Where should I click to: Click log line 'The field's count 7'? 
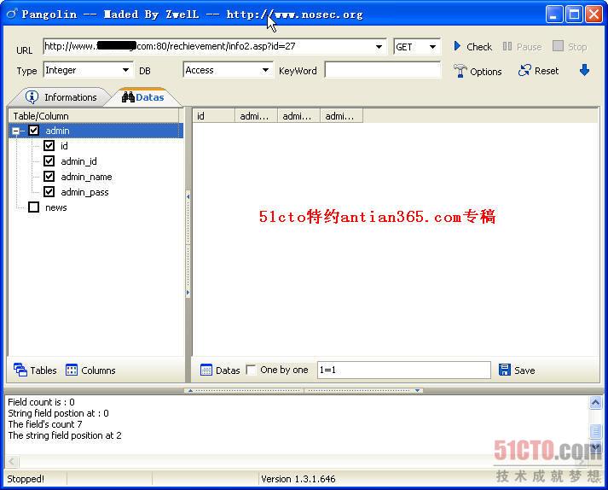pos(45,424)
